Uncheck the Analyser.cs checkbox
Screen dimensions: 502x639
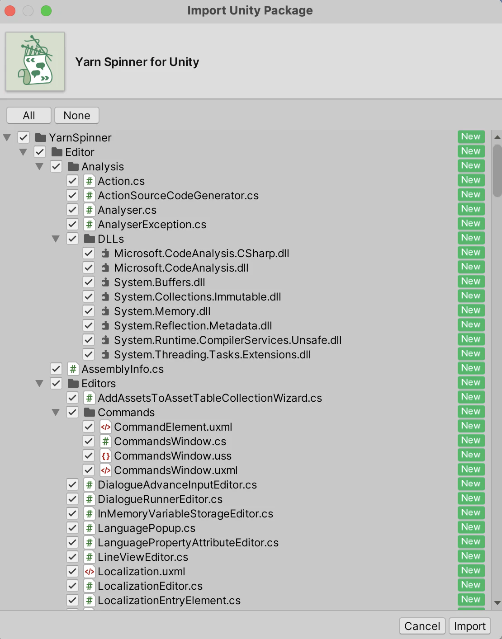click(72, 210)
